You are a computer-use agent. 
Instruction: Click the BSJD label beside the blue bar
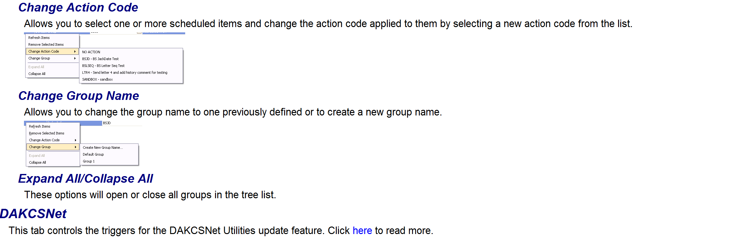click(107, 123)
